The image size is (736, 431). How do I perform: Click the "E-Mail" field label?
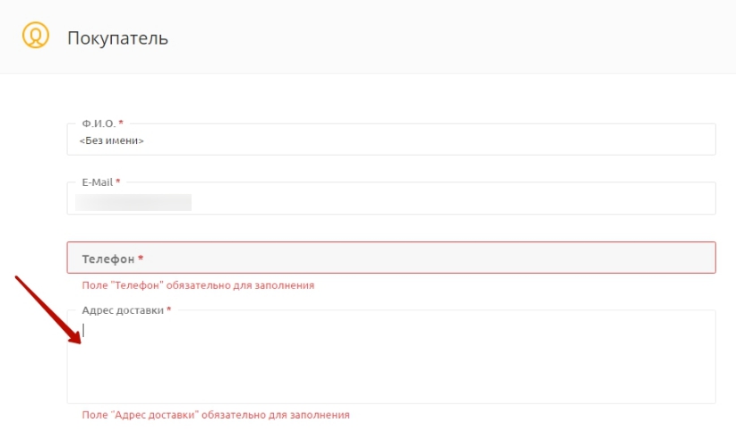click(x=97, y=182)
